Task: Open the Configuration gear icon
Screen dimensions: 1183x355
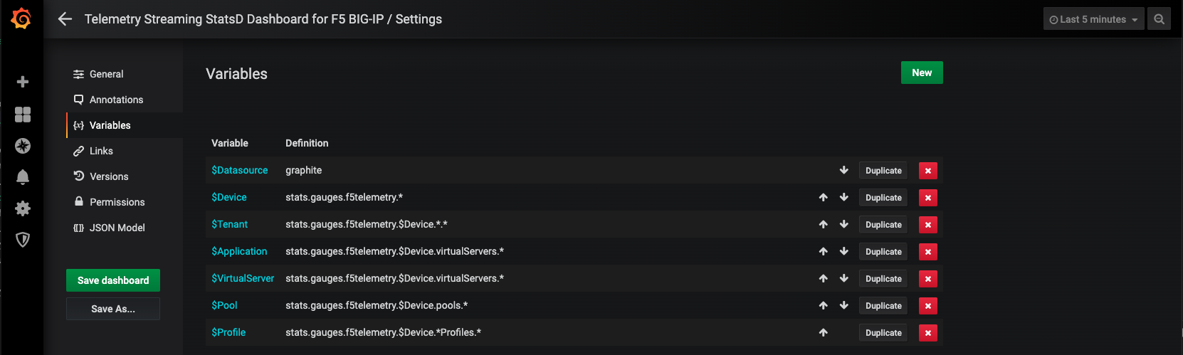Action: pyautogui.click(x=23, y=208)
